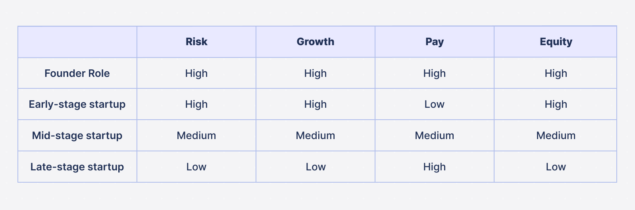Viewport: 635px width, 210px height.
Task: Click Early-stage startup's Equity cell
Action: 556,104
